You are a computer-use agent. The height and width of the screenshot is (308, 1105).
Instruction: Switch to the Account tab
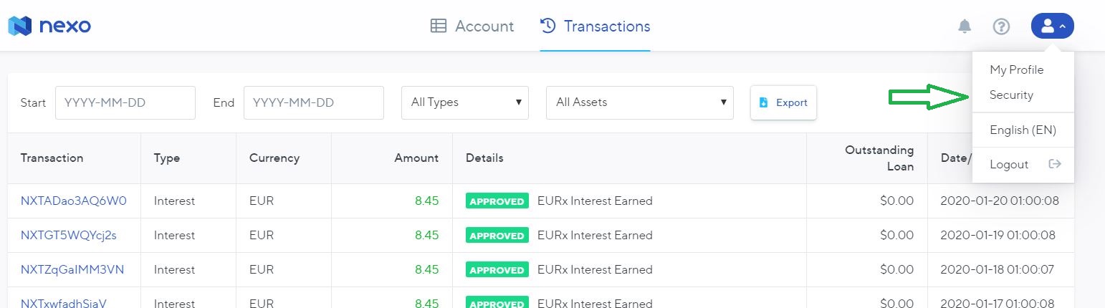(472, 27)
